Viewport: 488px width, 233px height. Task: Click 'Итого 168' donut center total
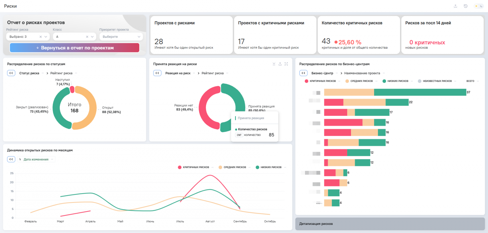tap(74, 108)
